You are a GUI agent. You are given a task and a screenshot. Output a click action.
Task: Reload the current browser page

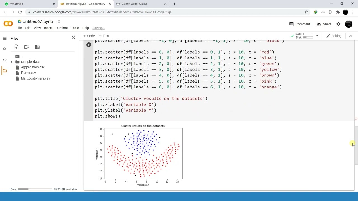[20, 12]
